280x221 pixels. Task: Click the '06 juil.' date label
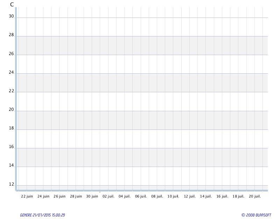[x=141, y=196]
